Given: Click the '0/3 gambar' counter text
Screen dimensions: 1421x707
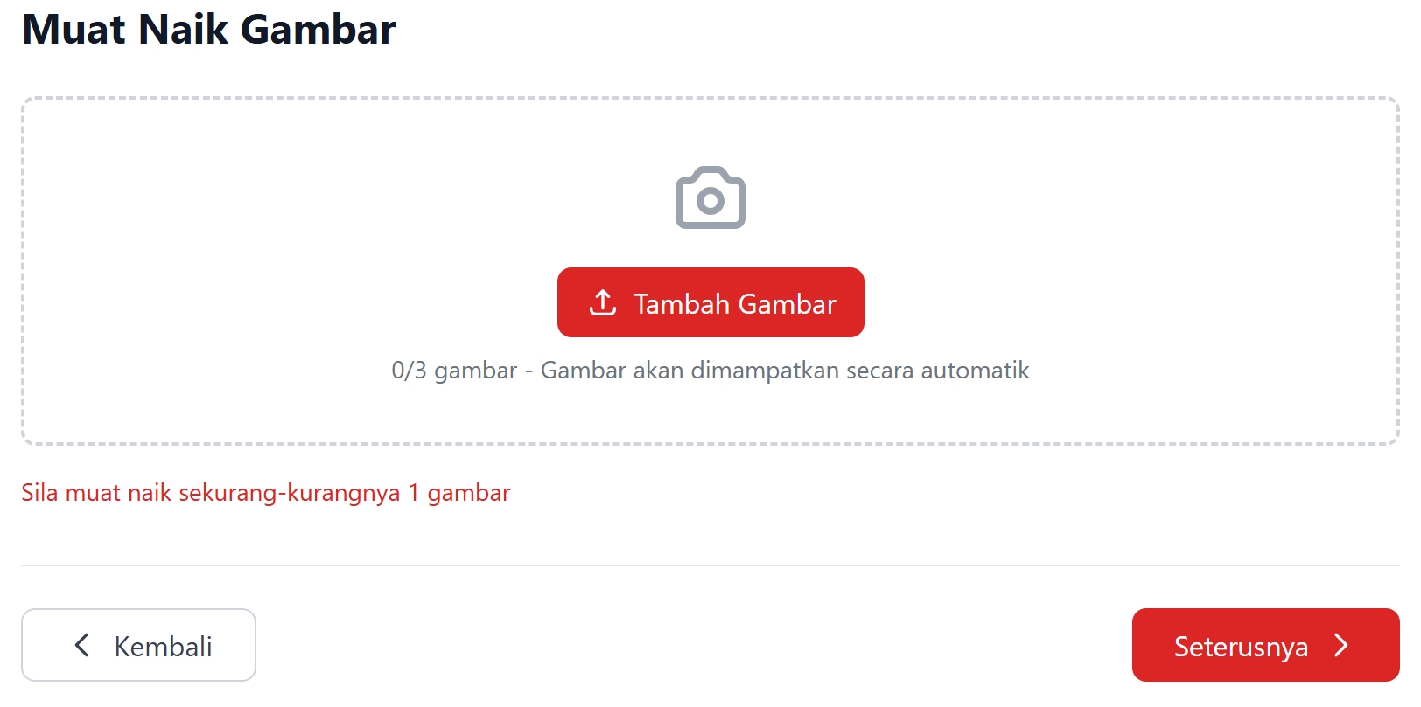Looking at the screenshot, I should (x=454, y=371).
